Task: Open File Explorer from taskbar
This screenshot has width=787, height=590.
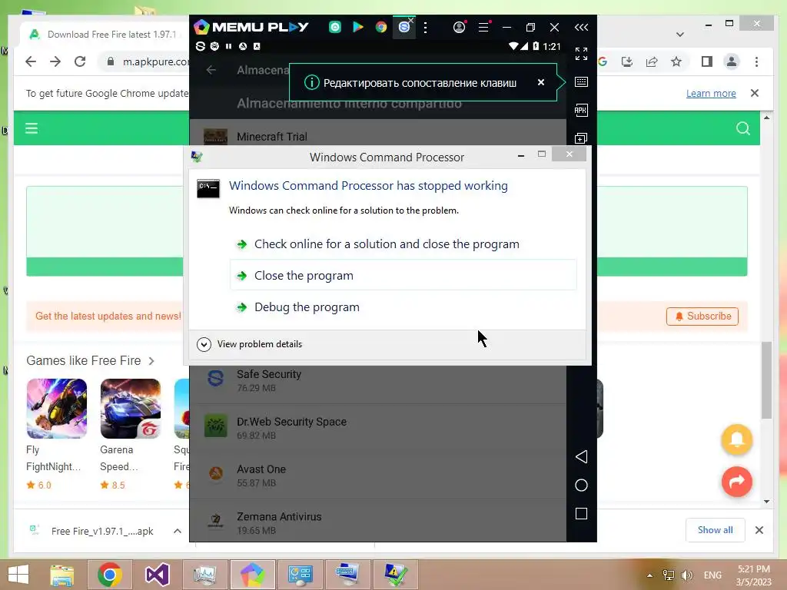Action: (62, 575)
